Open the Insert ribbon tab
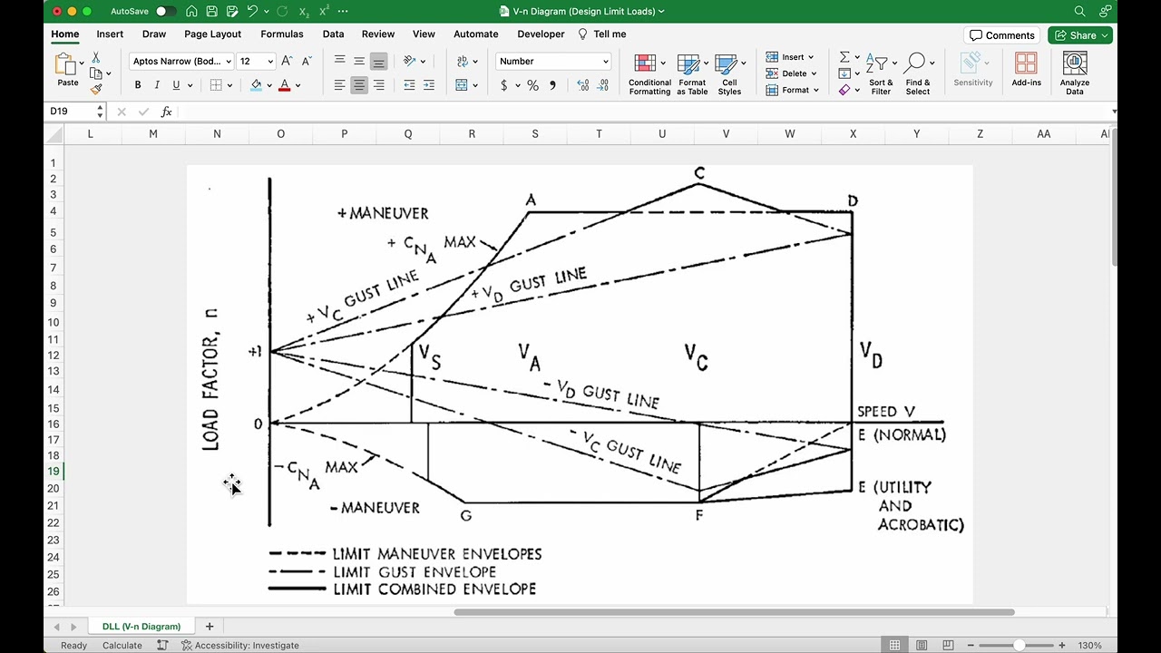The image size is (1161, 653). (110, 34)
